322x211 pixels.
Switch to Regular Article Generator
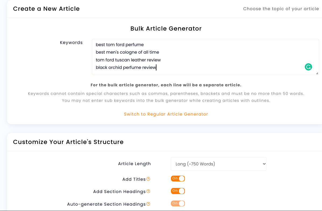pos(166,114)
